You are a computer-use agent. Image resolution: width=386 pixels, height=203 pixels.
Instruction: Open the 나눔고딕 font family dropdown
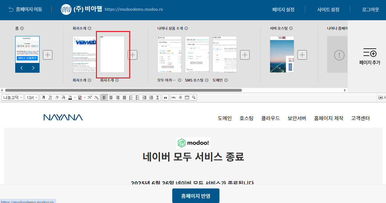point(13,97)
